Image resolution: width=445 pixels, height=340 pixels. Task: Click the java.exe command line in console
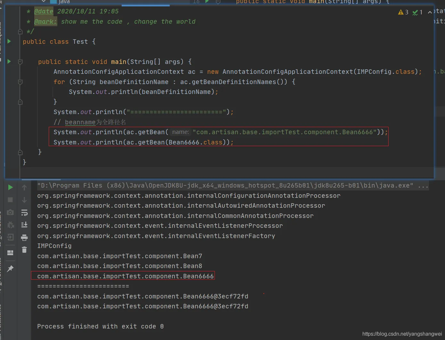coord(233,186)
